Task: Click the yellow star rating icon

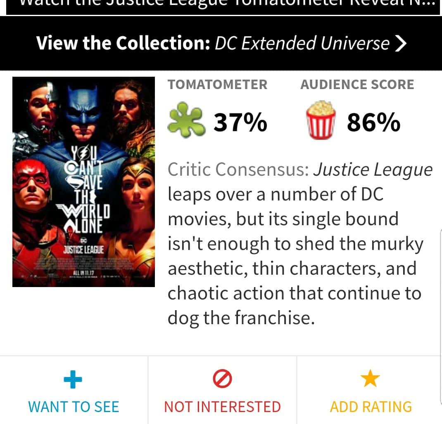Action: click(x=370, y=379)
